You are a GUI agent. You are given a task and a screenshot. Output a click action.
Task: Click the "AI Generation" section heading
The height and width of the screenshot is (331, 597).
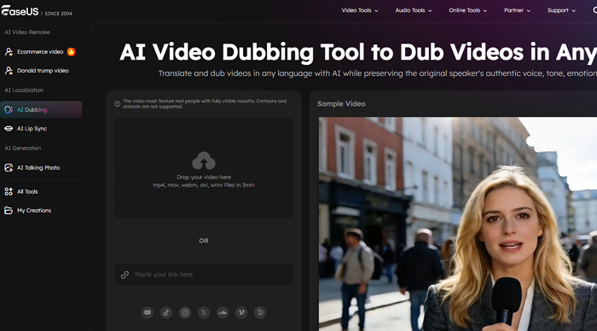[x=23, y=148]
